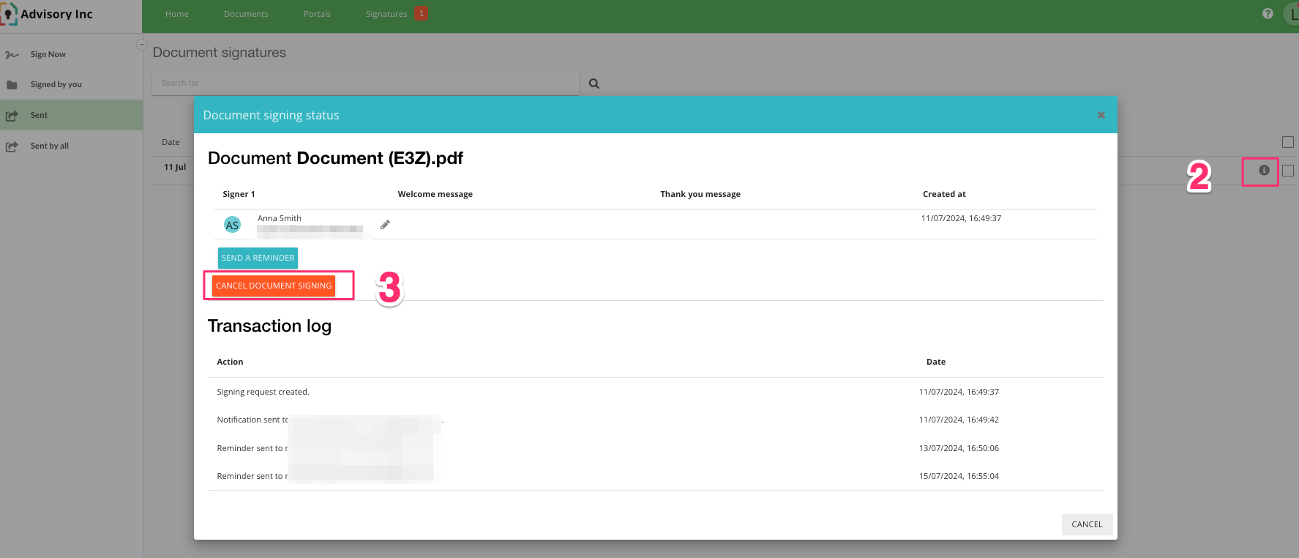This screenshot has width=1299, height=558.
Task: Click the search magnifier icon
Action: (x=594, y=84)
